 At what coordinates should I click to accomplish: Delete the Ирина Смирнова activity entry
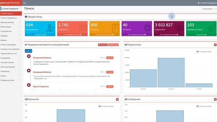pos(110,87)
